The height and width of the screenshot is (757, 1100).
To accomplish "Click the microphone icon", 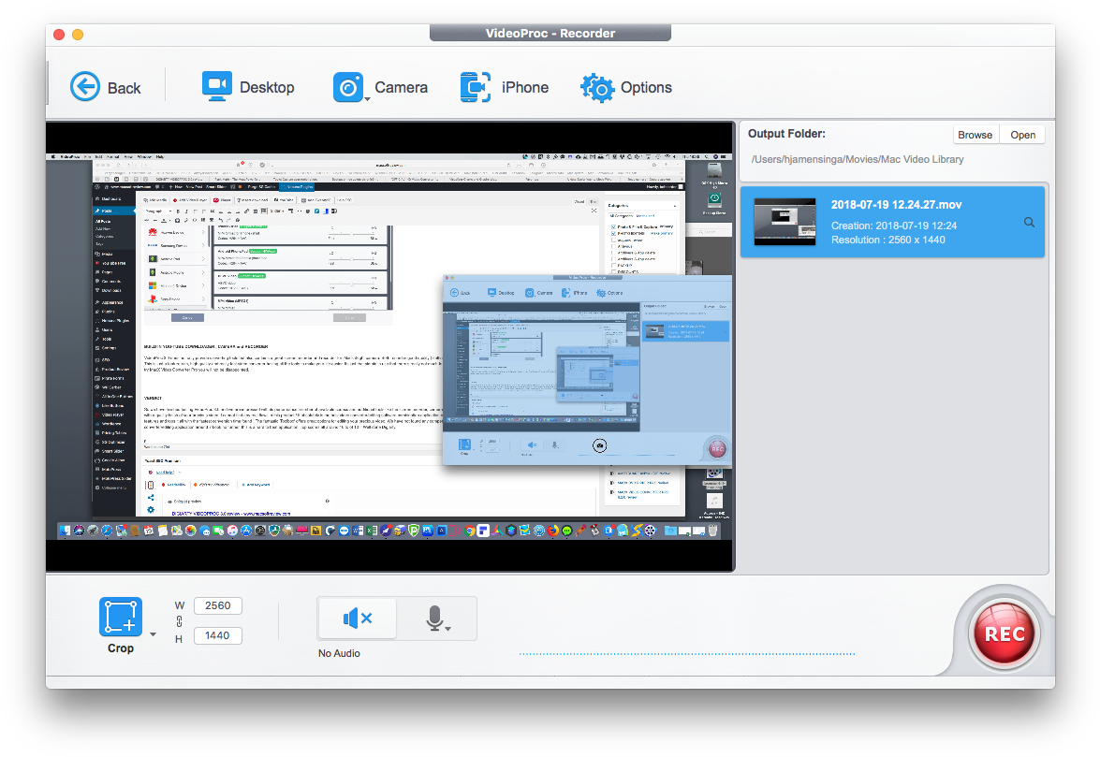I will (x=434, y=619).
